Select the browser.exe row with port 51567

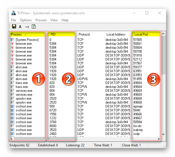coord(85,63)
